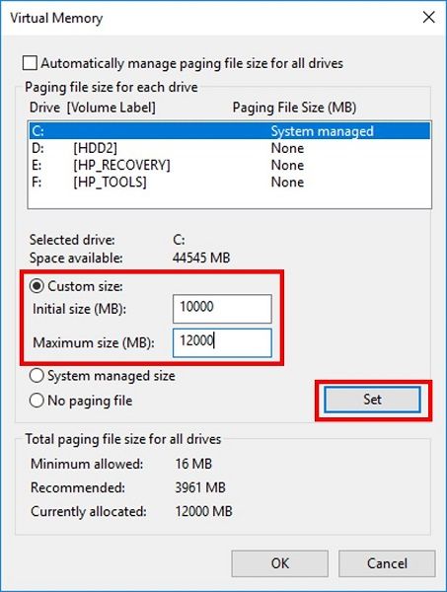Dismiss the dialog with the Cancel button
The width and height of the screenshot is (447, 592).
(387, 563)
